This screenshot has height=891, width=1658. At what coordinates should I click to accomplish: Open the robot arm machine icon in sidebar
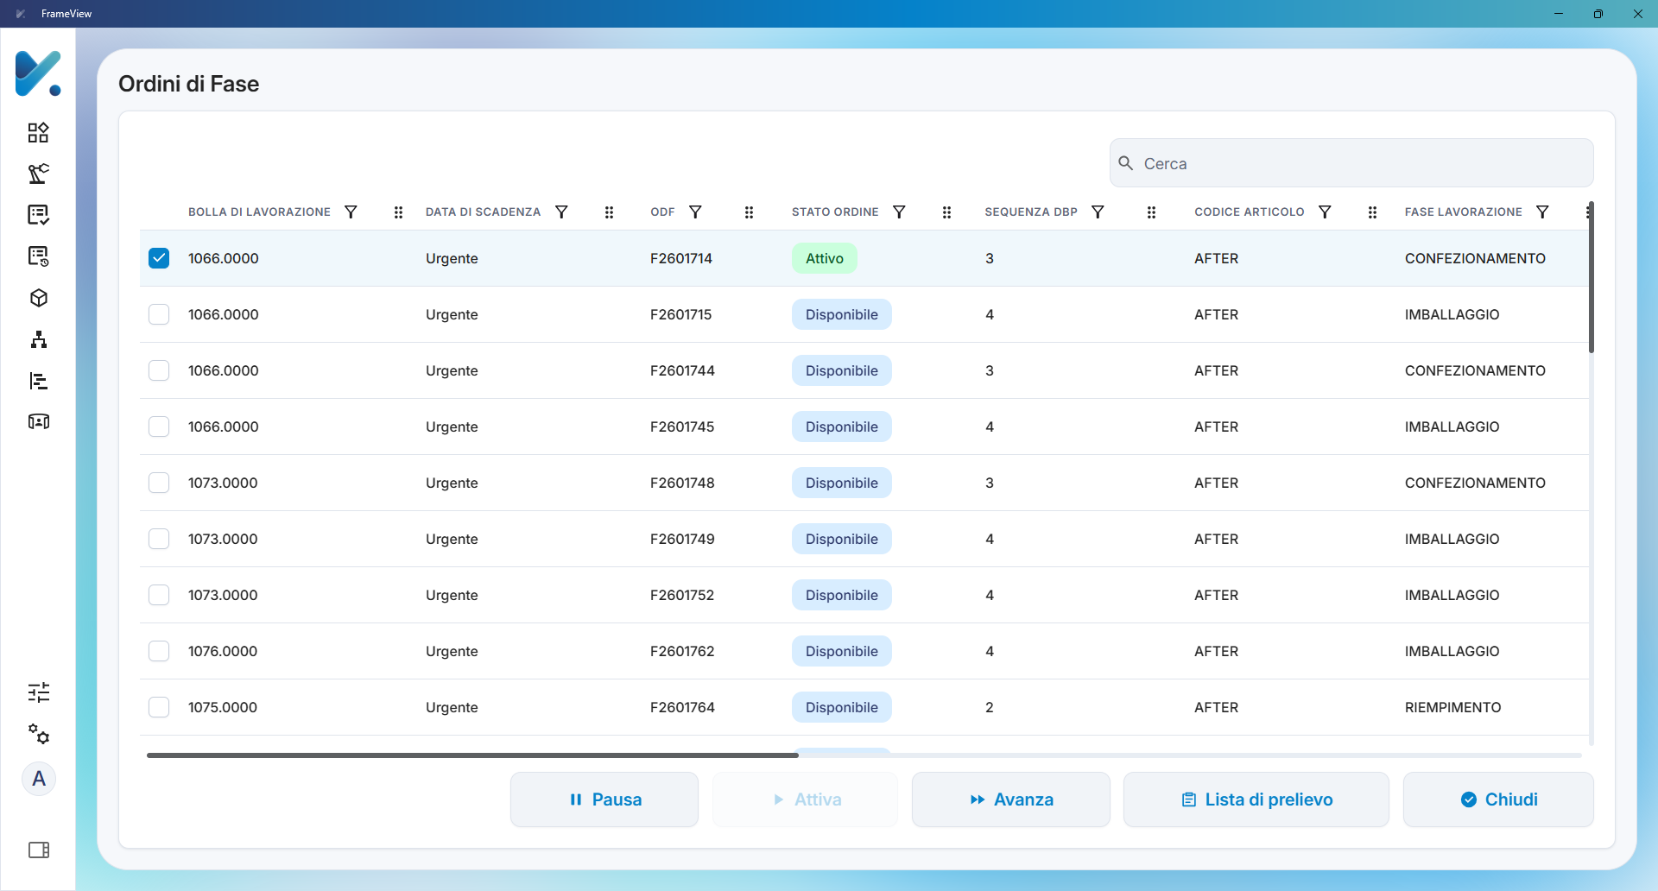(x=38, y=174)
